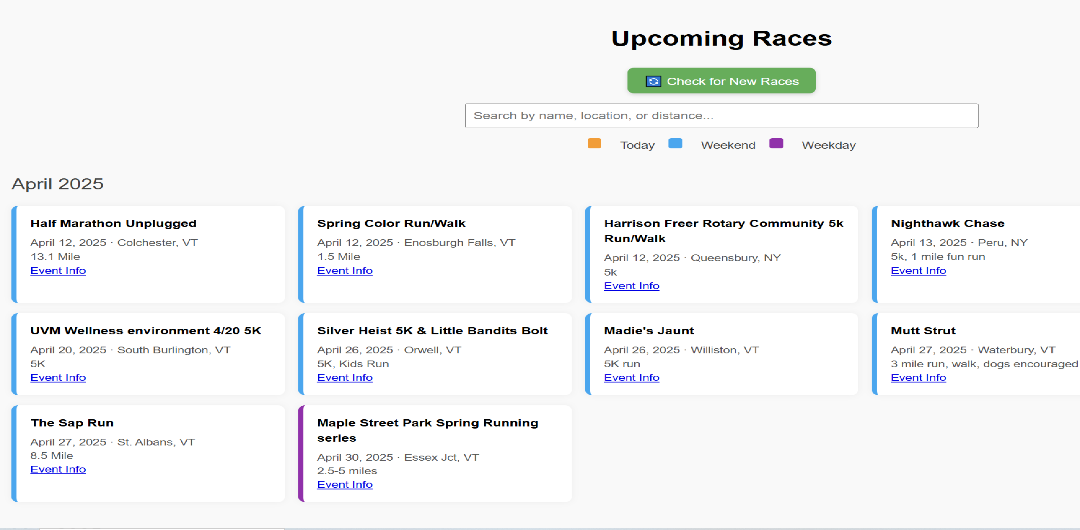Click the orange Today legend swatch
The width and height of the screenshot is (1080, 530).
[594, 144]
